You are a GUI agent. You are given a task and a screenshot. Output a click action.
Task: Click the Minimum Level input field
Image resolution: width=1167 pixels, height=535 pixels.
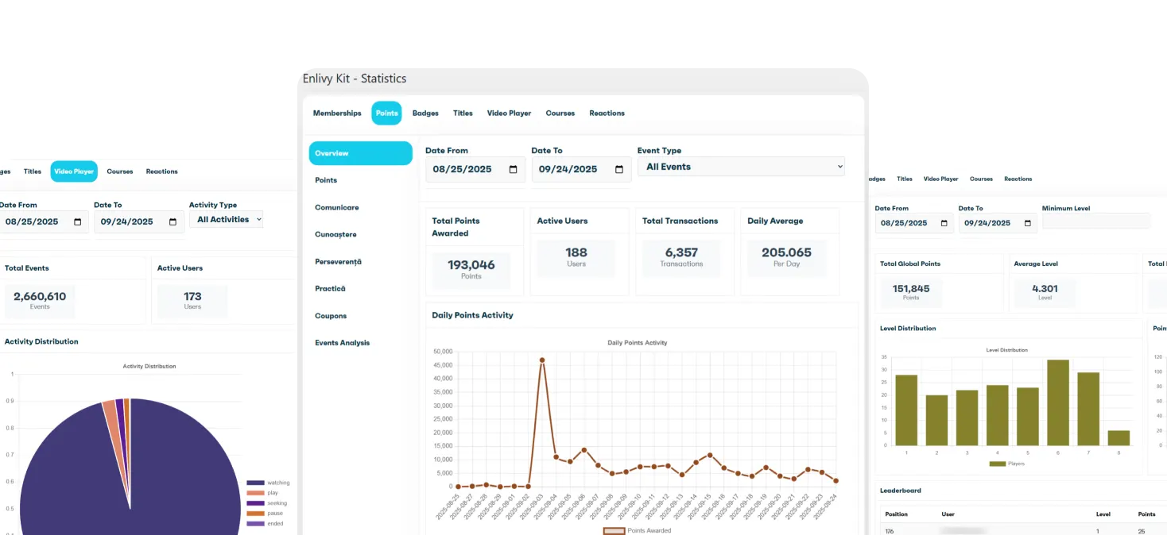pyautogui.click(x=1096, y=221)
